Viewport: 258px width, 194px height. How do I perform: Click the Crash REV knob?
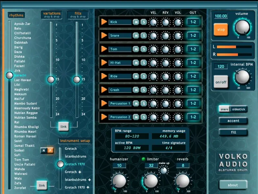(x=166, y=90)
